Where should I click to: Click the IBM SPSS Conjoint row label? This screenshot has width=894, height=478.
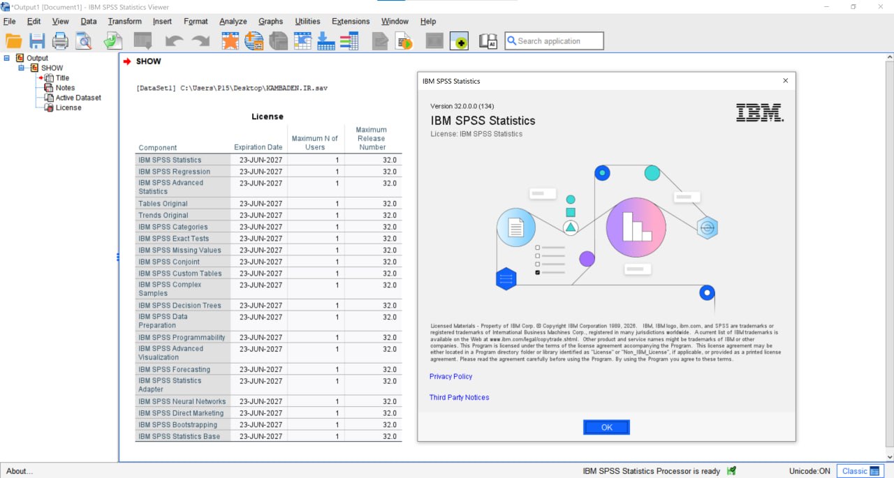pyautogui.click(x=169, y=262)
